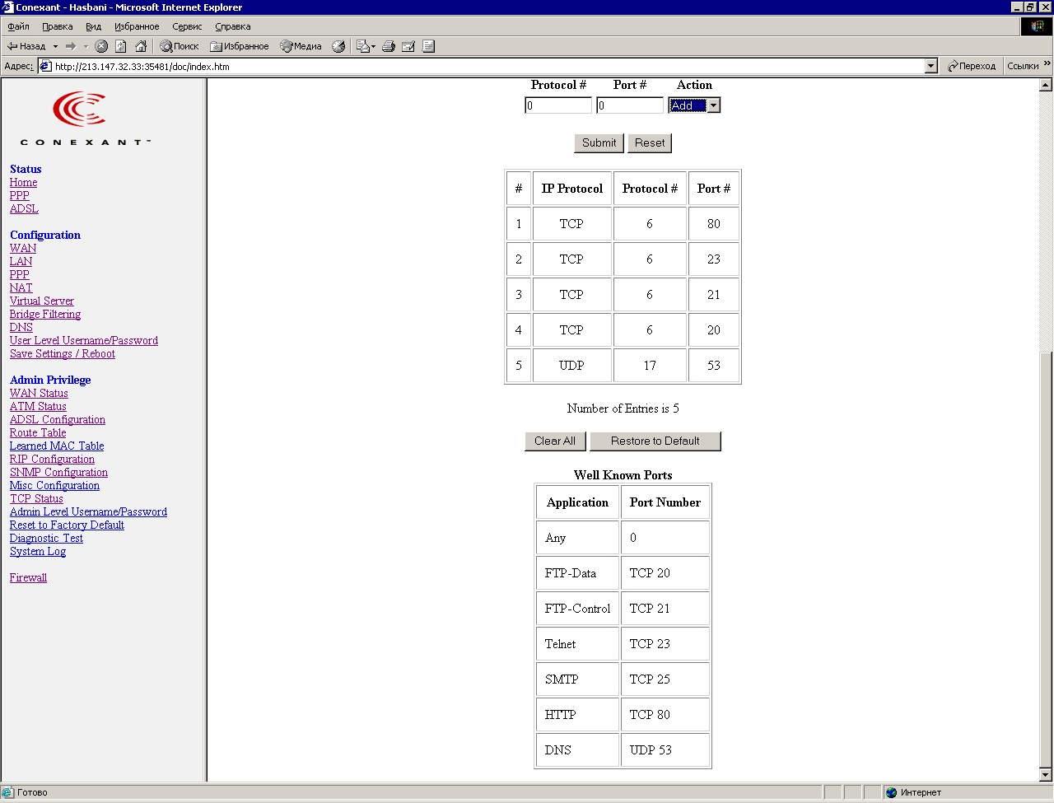The height and width of the screenshot is (803, 1054).
Task: Open the Route Table link
Action: [38, 432]
